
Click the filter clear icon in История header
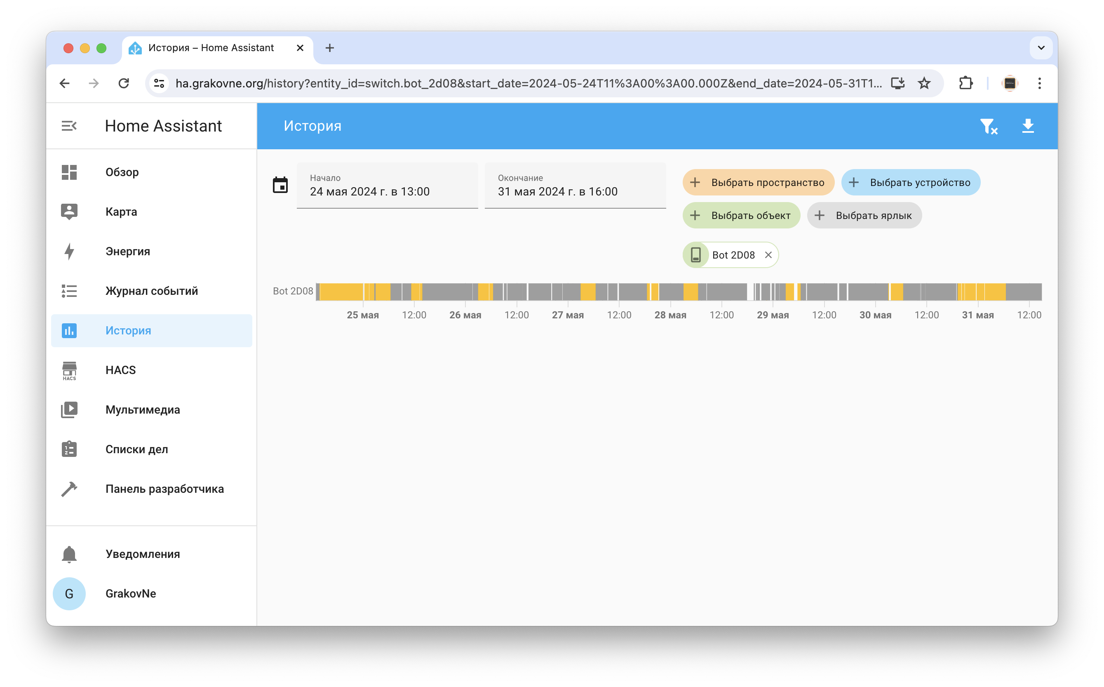(989, 125)
